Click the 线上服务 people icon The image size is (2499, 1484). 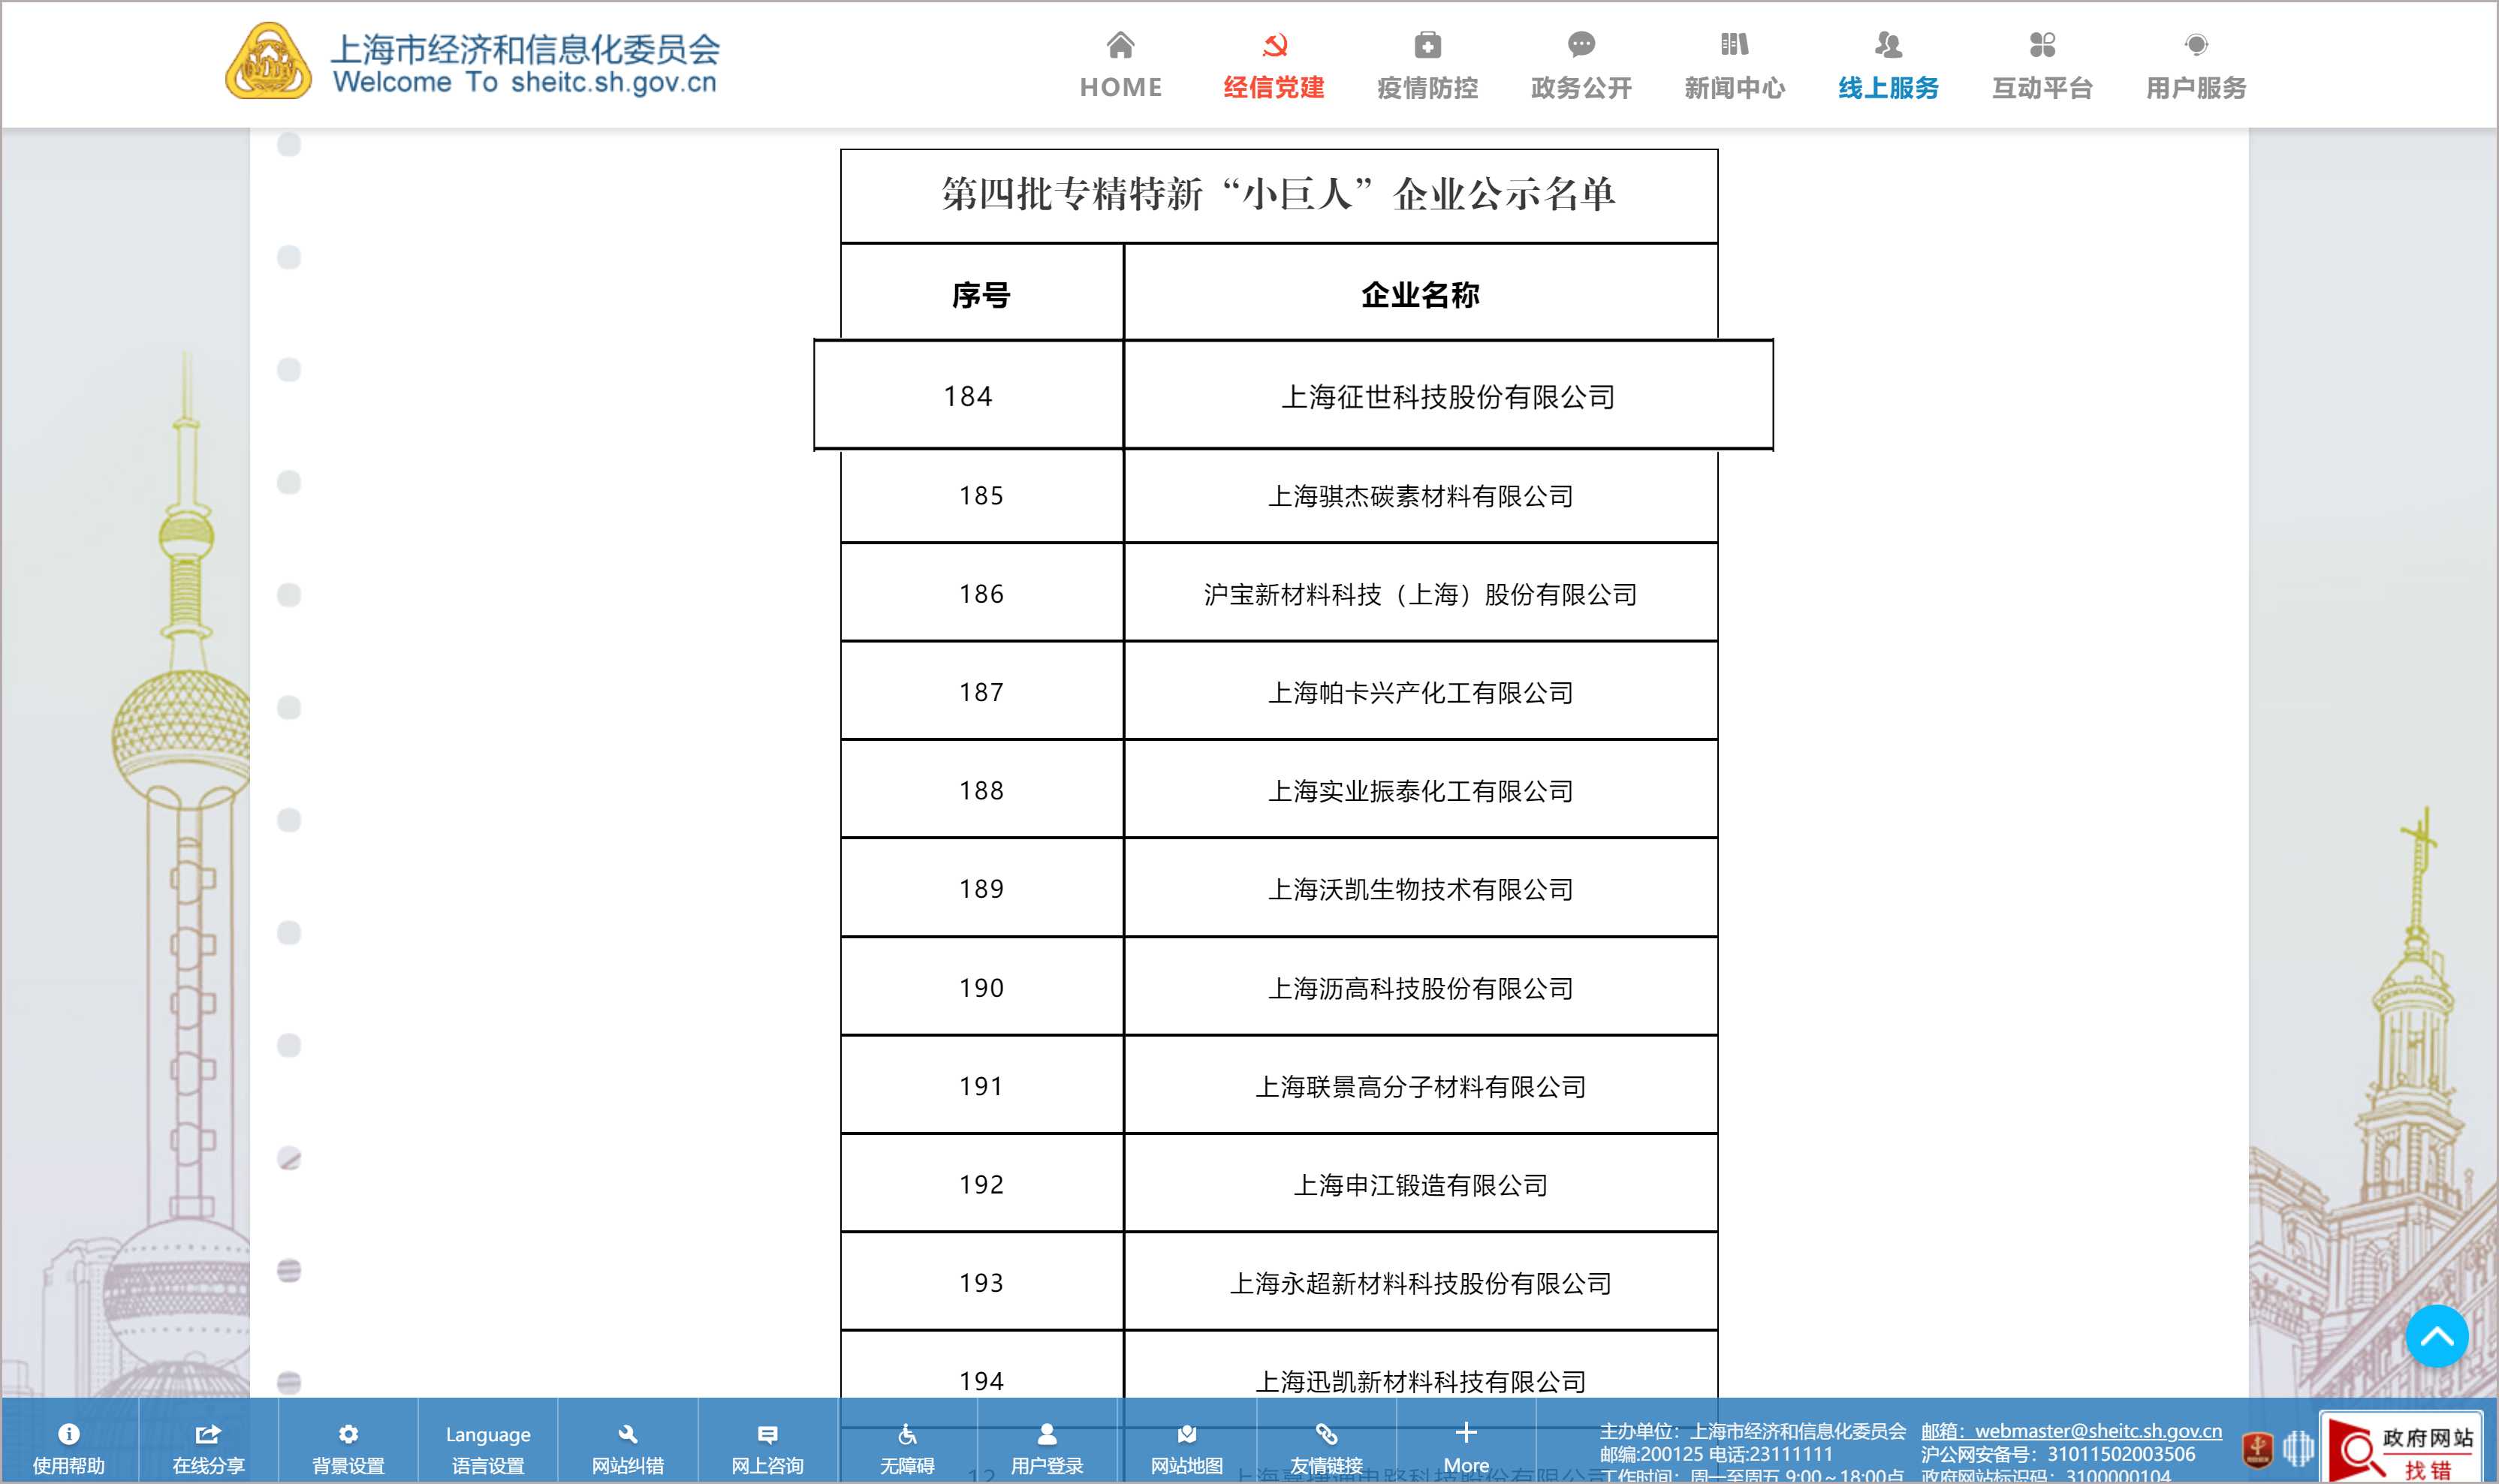pyautogui.click(x=1888, y=45)
